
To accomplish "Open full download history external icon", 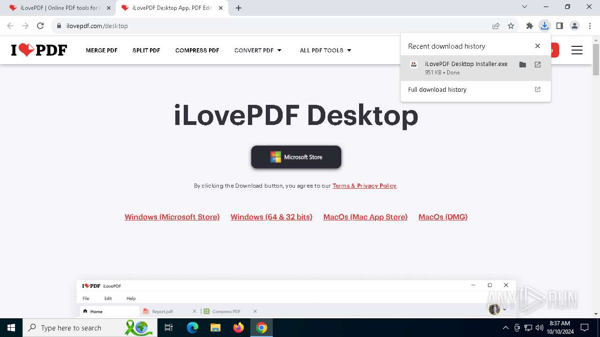I will coord(538,89).
